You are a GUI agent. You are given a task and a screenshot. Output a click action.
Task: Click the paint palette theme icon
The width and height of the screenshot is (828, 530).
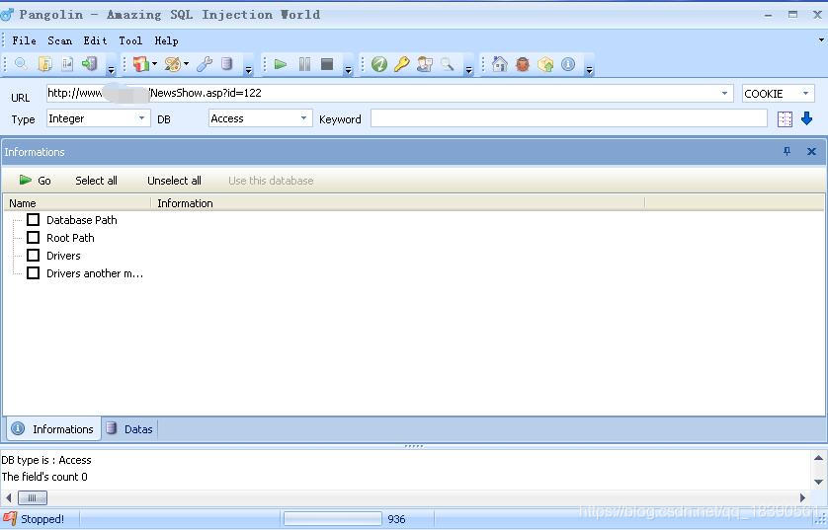click(172, 64)
